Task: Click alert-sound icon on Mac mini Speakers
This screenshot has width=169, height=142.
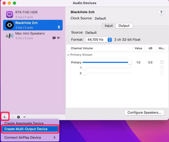Action: pos(54,38)
